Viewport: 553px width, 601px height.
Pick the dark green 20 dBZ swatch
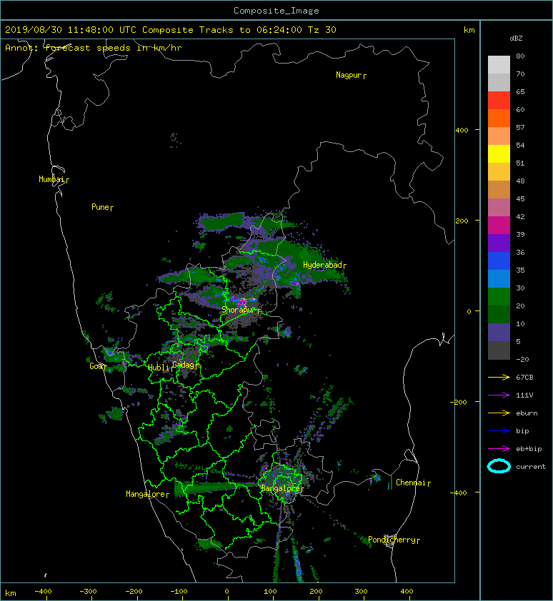point(499,315)
